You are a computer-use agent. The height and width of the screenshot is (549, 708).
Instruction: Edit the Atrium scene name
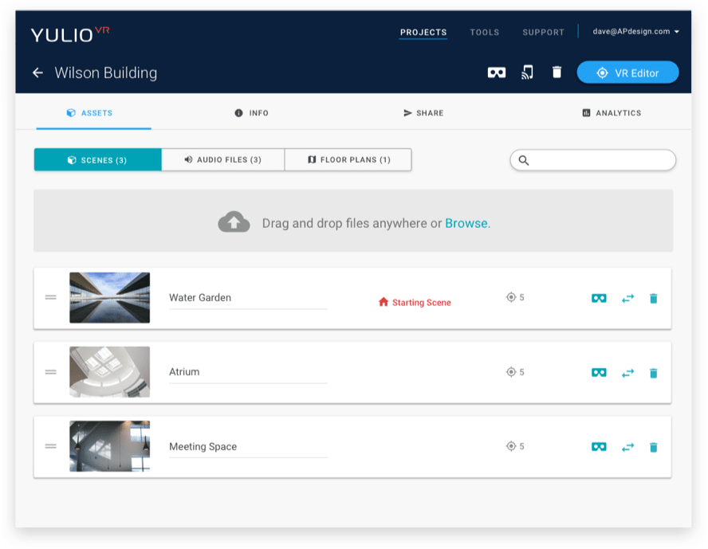pos(248,373)
